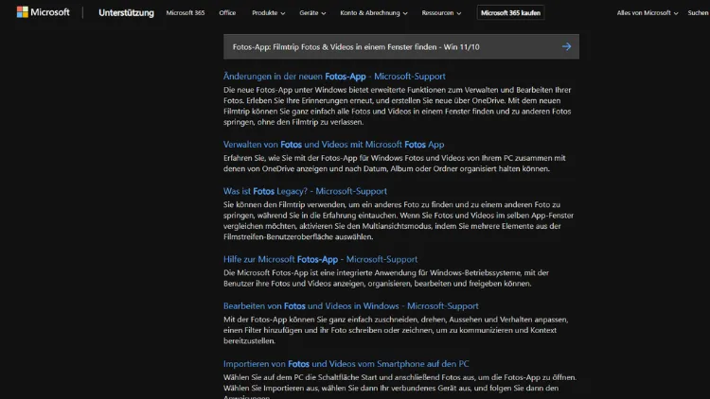The image size is (710, 399).
Task: Click text 'Sie können den Filmtrip verwenden'
Action: pos(399,220)
